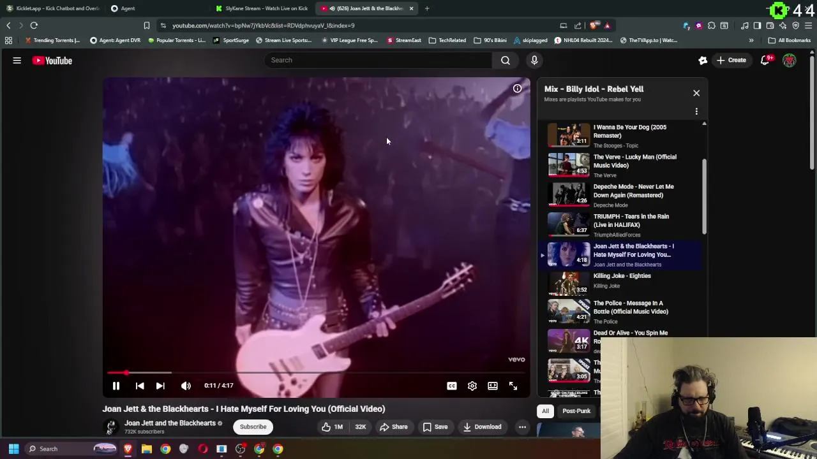
Task: Search with your voice microphone
Action: pos(534,60)
